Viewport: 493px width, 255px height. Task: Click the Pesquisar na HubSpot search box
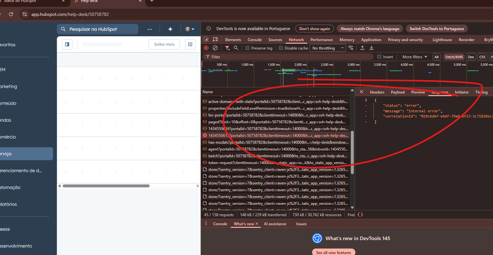(x=97, y=29)
